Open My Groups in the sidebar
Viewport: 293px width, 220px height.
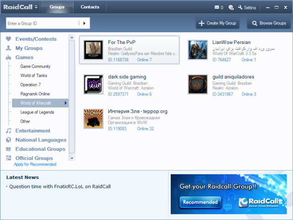pos(29,48)
